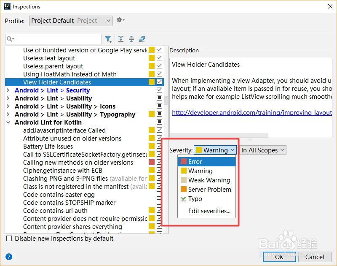The width and height of the screenshot is (337, 266).
Task: Click yellow swatch beside Usability > Typography
Action: pyautogui.click(x=152, y=114)
